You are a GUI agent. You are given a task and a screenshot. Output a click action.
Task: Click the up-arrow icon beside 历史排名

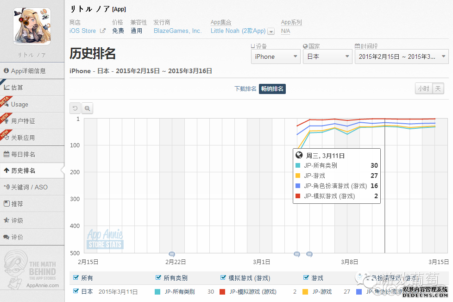(6, 170)
